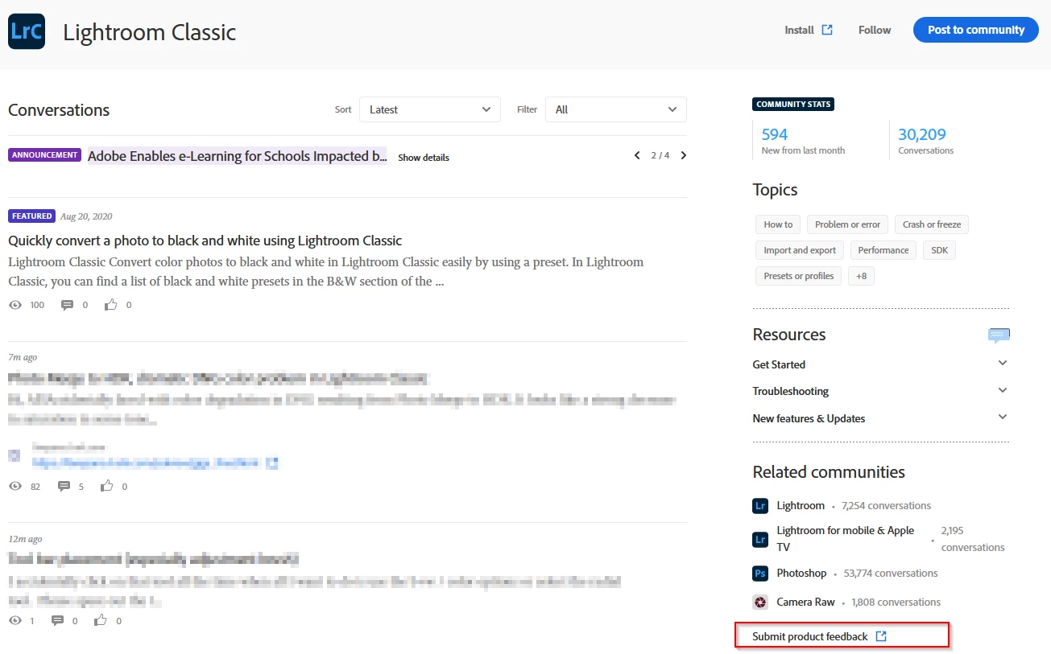
Task: Open the Filter dropdown set to All
Action: point(616,109)
